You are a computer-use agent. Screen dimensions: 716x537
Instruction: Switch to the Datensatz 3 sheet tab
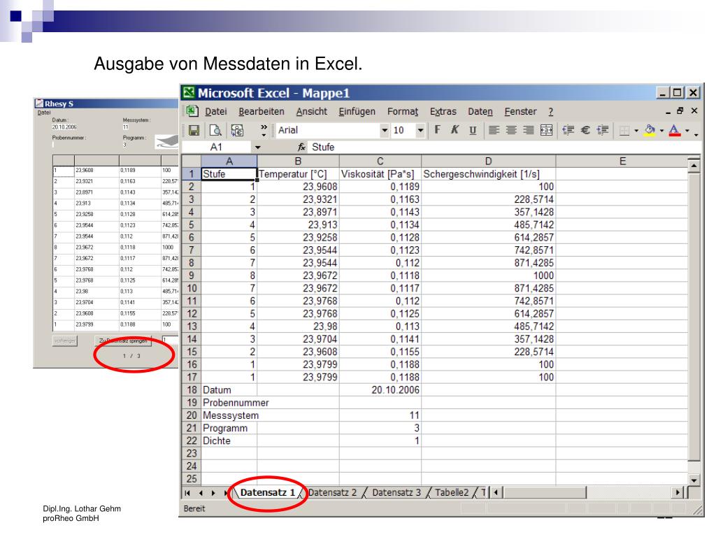pos(396,493)
